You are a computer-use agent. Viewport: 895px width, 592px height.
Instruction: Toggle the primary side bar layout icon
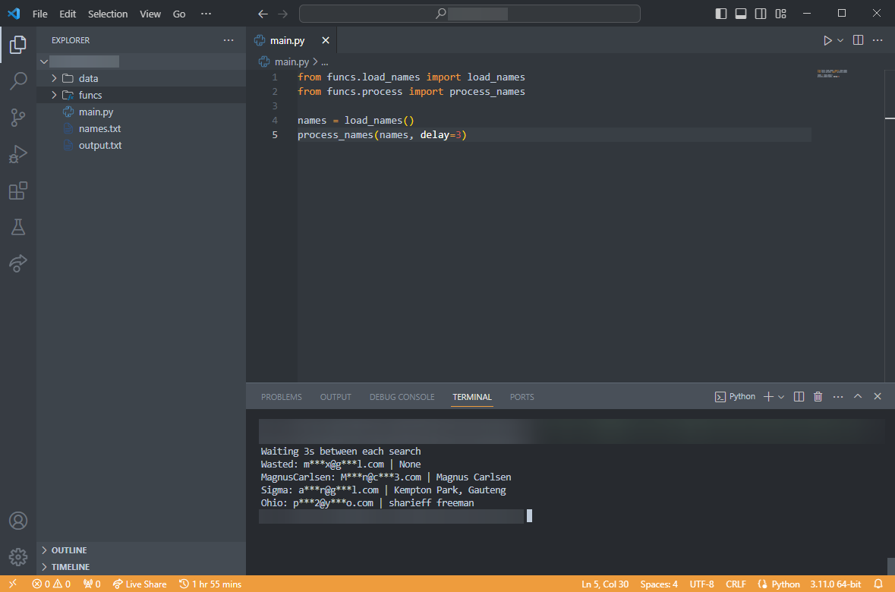tap(721, 14)
